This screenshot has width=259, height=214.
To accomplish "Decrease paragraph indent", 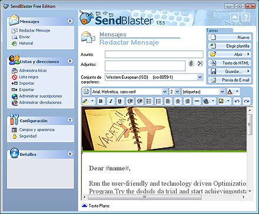I will pos(130,101).
